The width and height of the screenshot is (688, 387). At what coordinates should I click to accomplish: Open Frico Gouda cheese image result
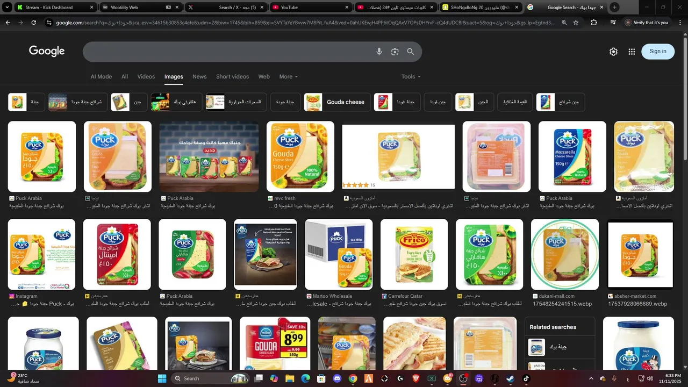coord(414,254)
